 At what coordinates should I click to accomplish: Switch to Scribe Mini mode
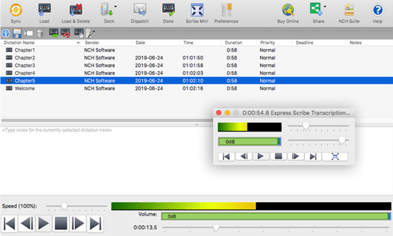click(x=197, y=10)
